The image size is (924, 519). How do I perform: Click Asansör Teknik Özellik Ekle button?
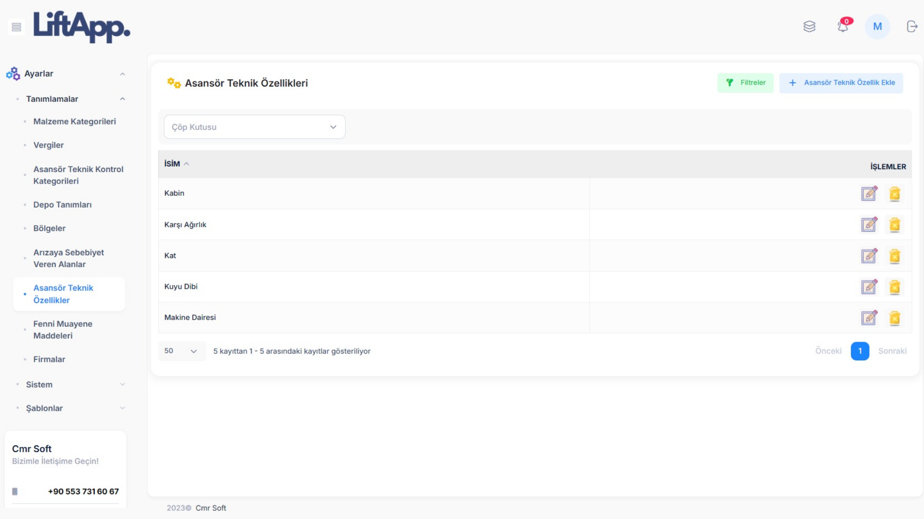click(841, 83)
